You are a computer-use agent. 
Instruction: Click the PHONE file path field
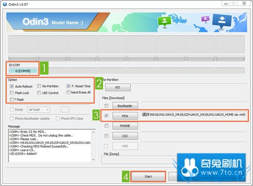click(194, 126)
